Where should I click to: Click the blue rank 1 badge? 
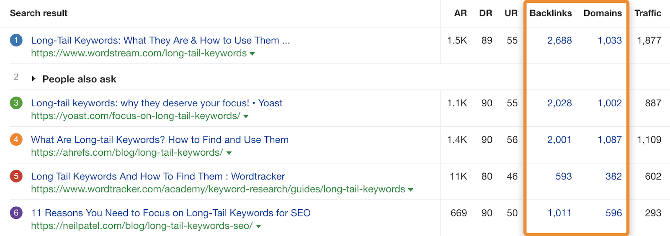[x=16, y=41]
